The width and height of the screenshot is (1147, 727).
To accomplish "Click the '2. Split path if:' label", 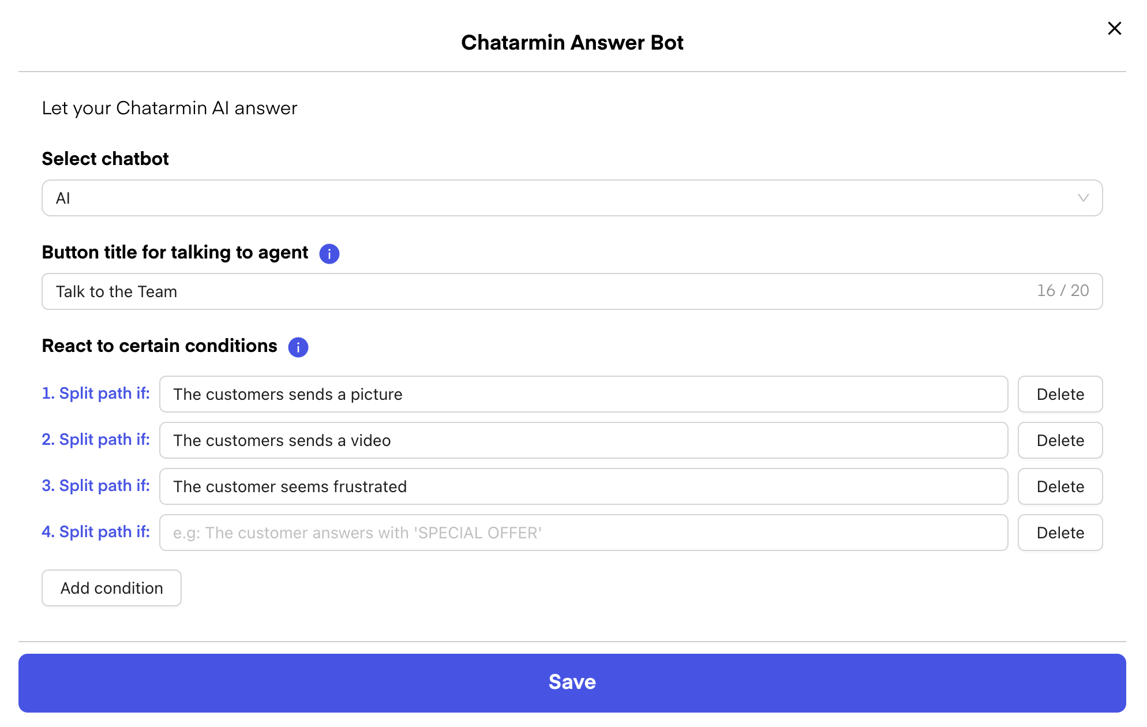I will click(x=96, y=440).
